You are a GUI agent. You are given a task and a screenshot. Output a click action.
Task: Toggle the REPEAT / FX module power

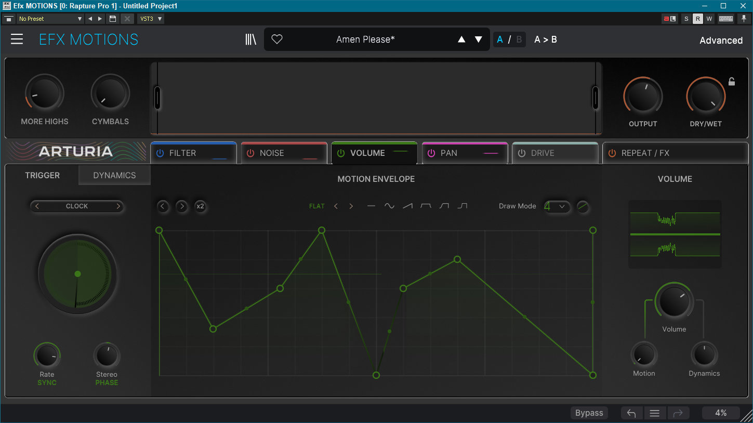pyautogui.click(x=612, y=153)
